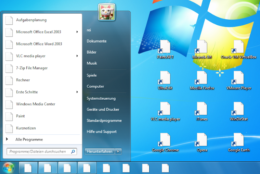This screenshot has height=174, width=260.
Task: Click the Windows Start orb
Action: pos(8,168)
